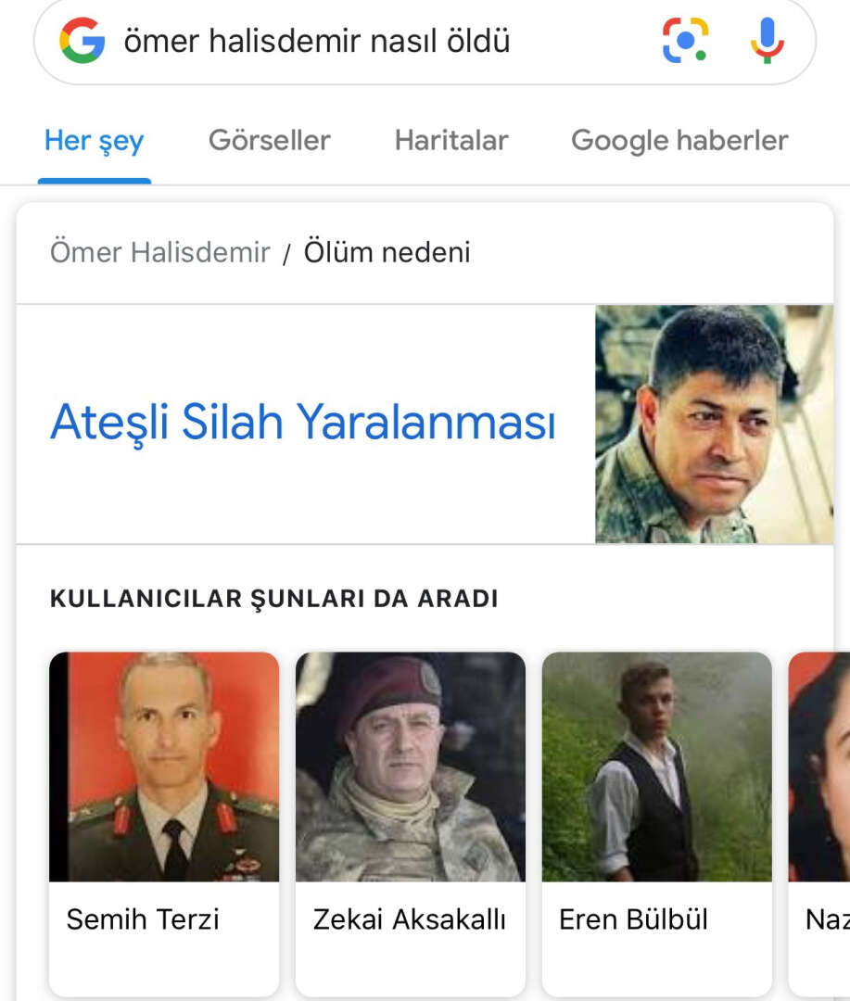Open the Ömer Halisdemir breadcrumb link

click(x=159, y=252)
